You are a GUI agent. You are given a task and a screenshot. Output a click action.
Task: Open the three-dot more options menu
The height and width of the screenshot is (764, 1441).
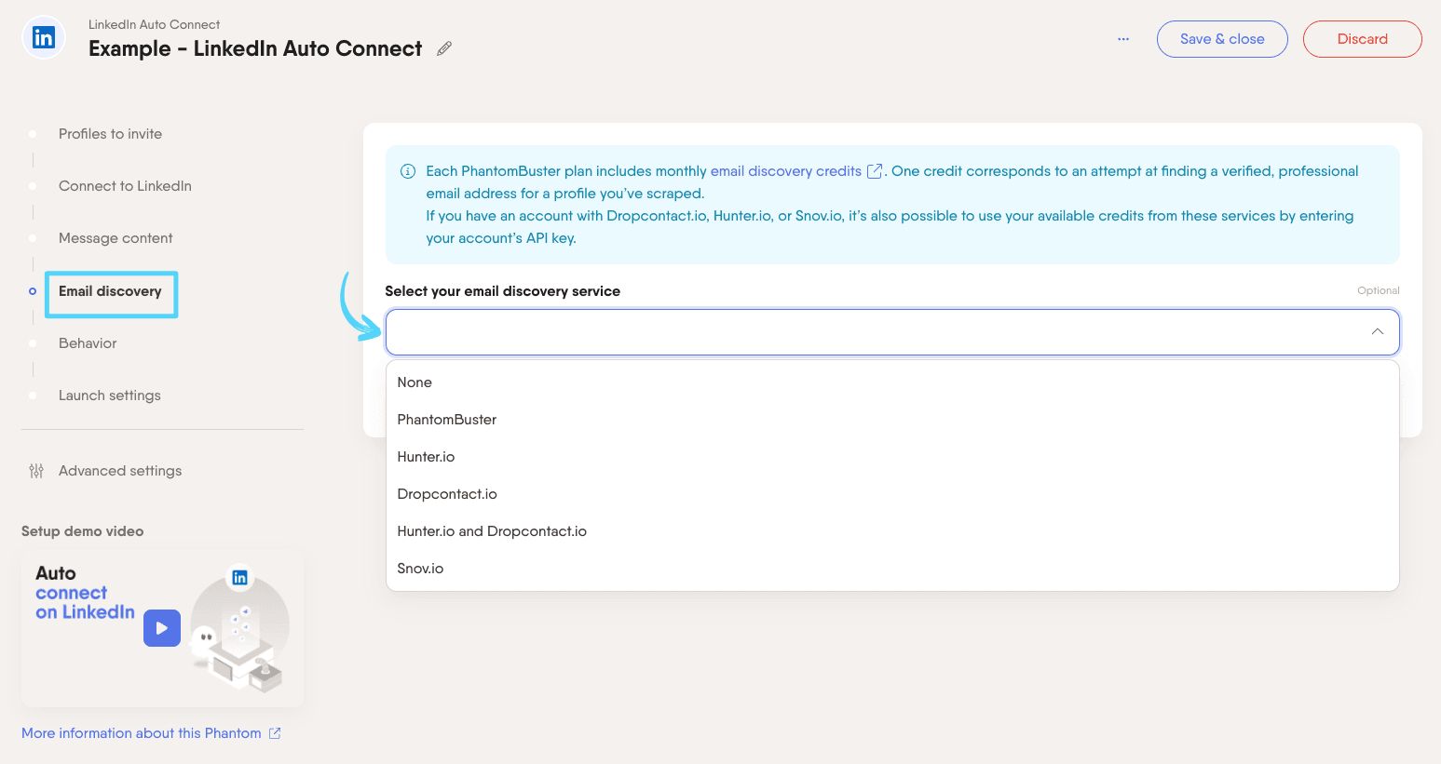coord(1123,39)
